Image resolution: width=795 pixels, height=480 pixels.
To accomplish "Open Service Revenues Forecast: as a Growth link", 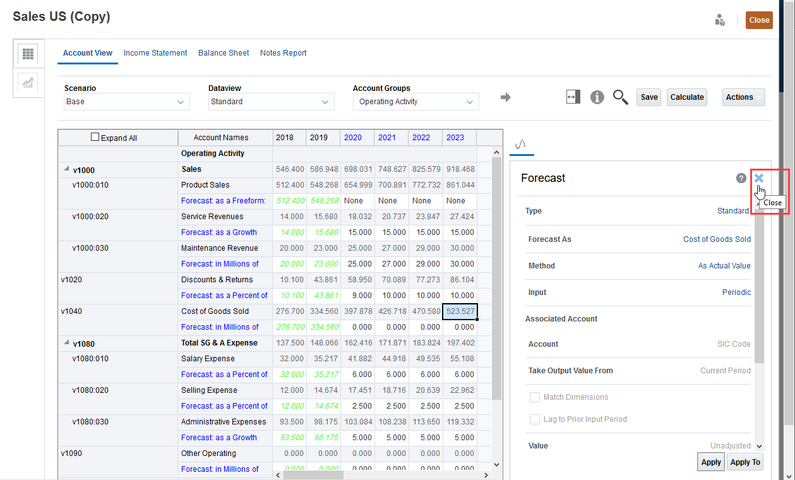I will (218, 232).
